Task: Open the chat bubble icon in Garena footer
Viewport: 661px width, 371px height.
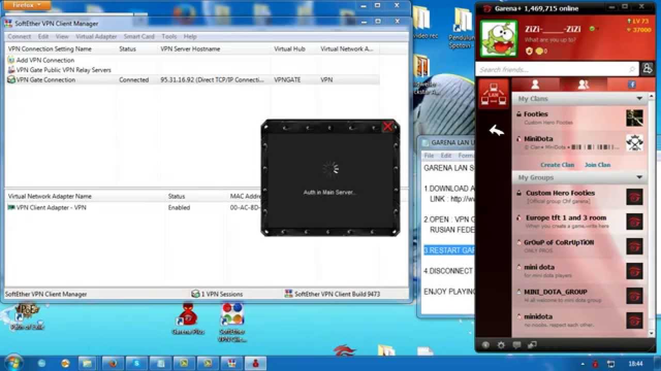Action: pos(516,345)
